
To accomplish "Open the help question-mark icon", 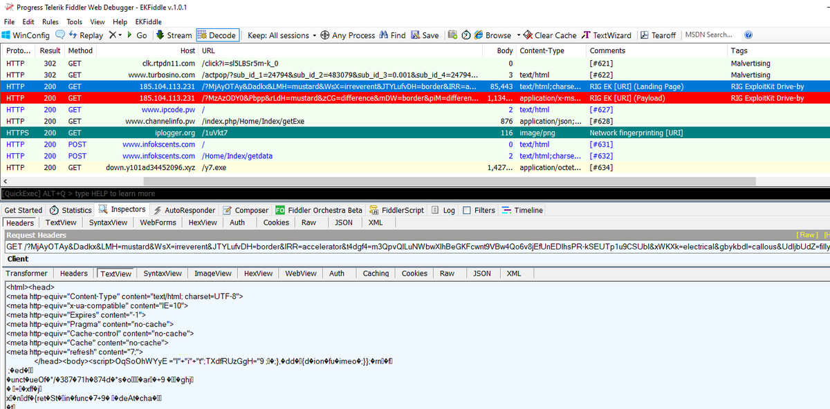I will [x=748, y=35].
